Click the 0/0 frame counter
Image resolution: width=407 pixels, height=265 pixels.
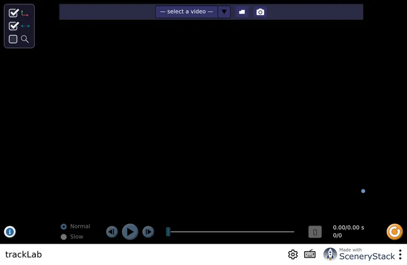[x=337, y=236]
